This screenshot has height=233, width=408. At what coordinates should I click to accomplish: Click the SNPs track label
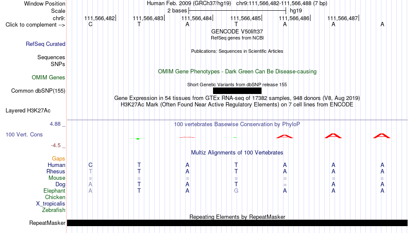(x=58, y=64)
